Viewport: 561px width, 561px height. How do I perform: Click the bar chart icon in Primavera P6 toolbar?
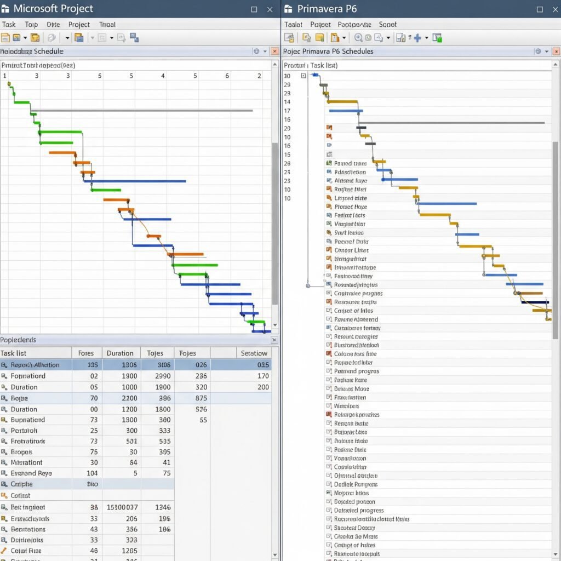click(x=401, y=38)
